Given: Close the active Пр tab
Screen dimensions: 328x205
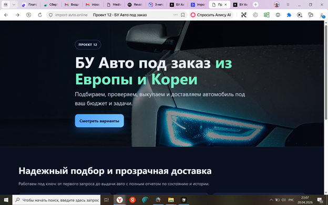Looking at the screenshot, I should (225, 5).
